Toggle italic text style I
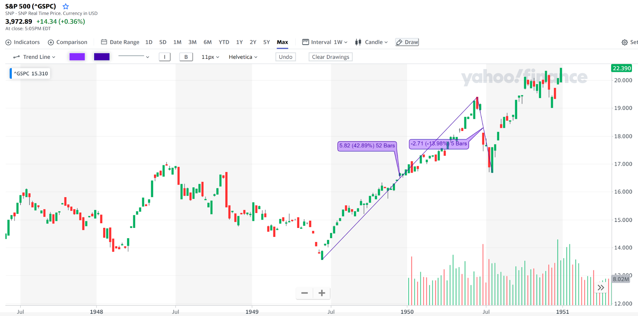 [x=165, y=57]
